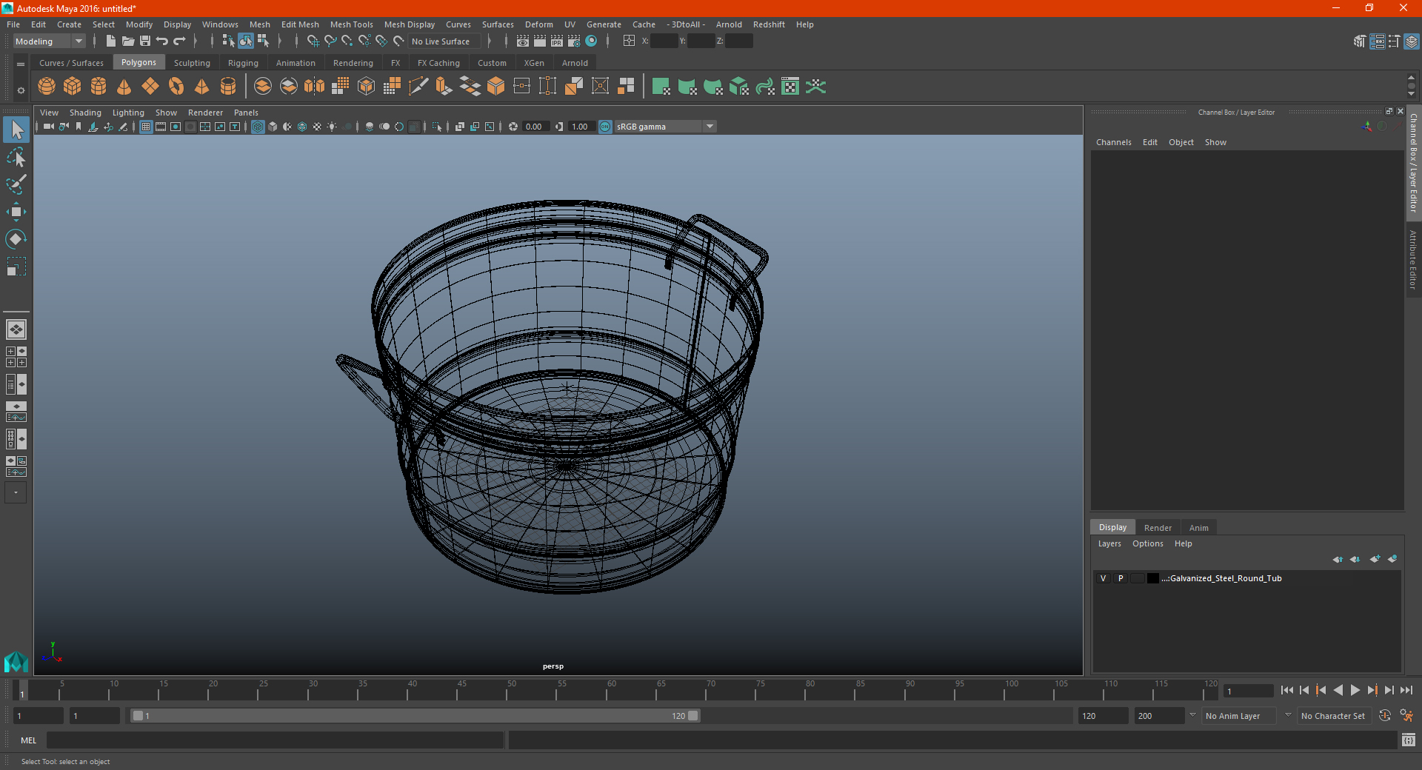Activate the Move tool in toolbox
This screenshot has width=1422, height=770.
[x=16, y=212]
